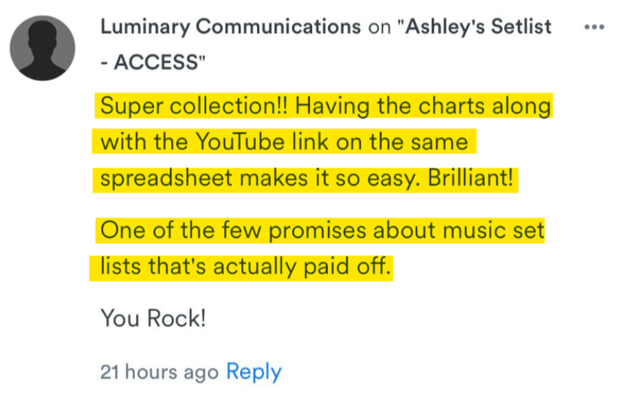Click the commenter's profile avatar

pyautogui.click(x=43, y=47)
